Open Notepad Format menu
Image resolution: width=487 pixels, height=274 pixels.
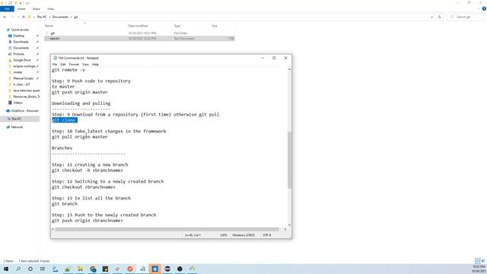pyautogui.click(x=74, y=64)
